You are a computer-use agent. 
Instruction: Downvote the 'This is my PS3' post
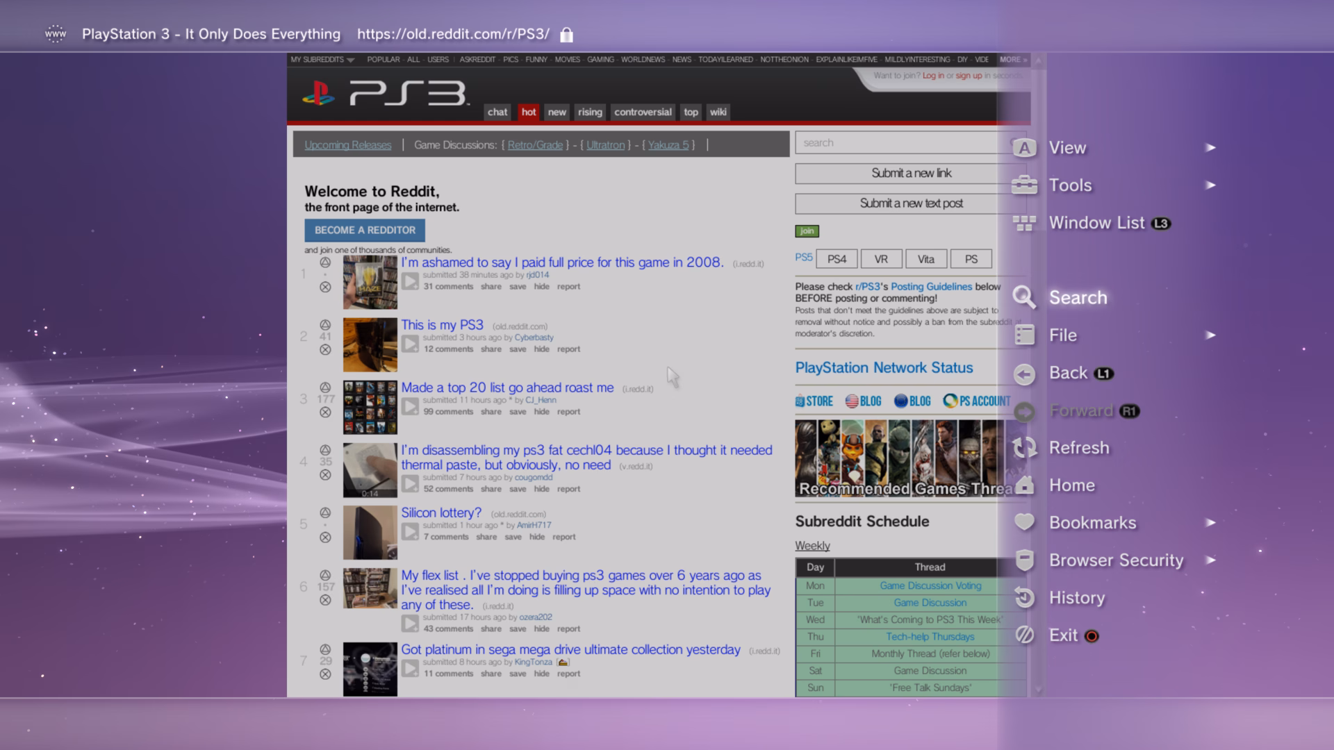pyautogui.click(x=325, y=349)
